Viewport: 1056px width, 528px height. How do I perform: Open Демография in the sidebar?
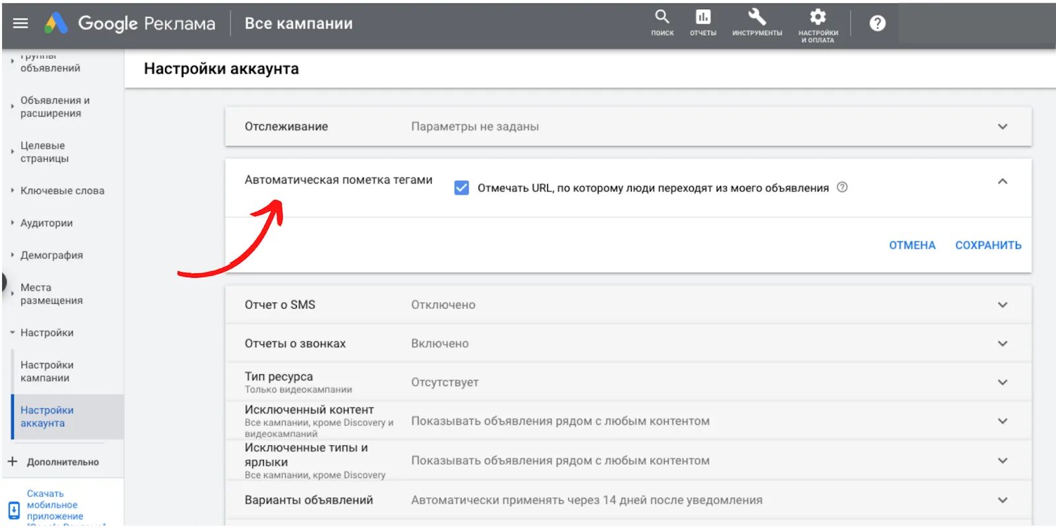coord(51,255)
